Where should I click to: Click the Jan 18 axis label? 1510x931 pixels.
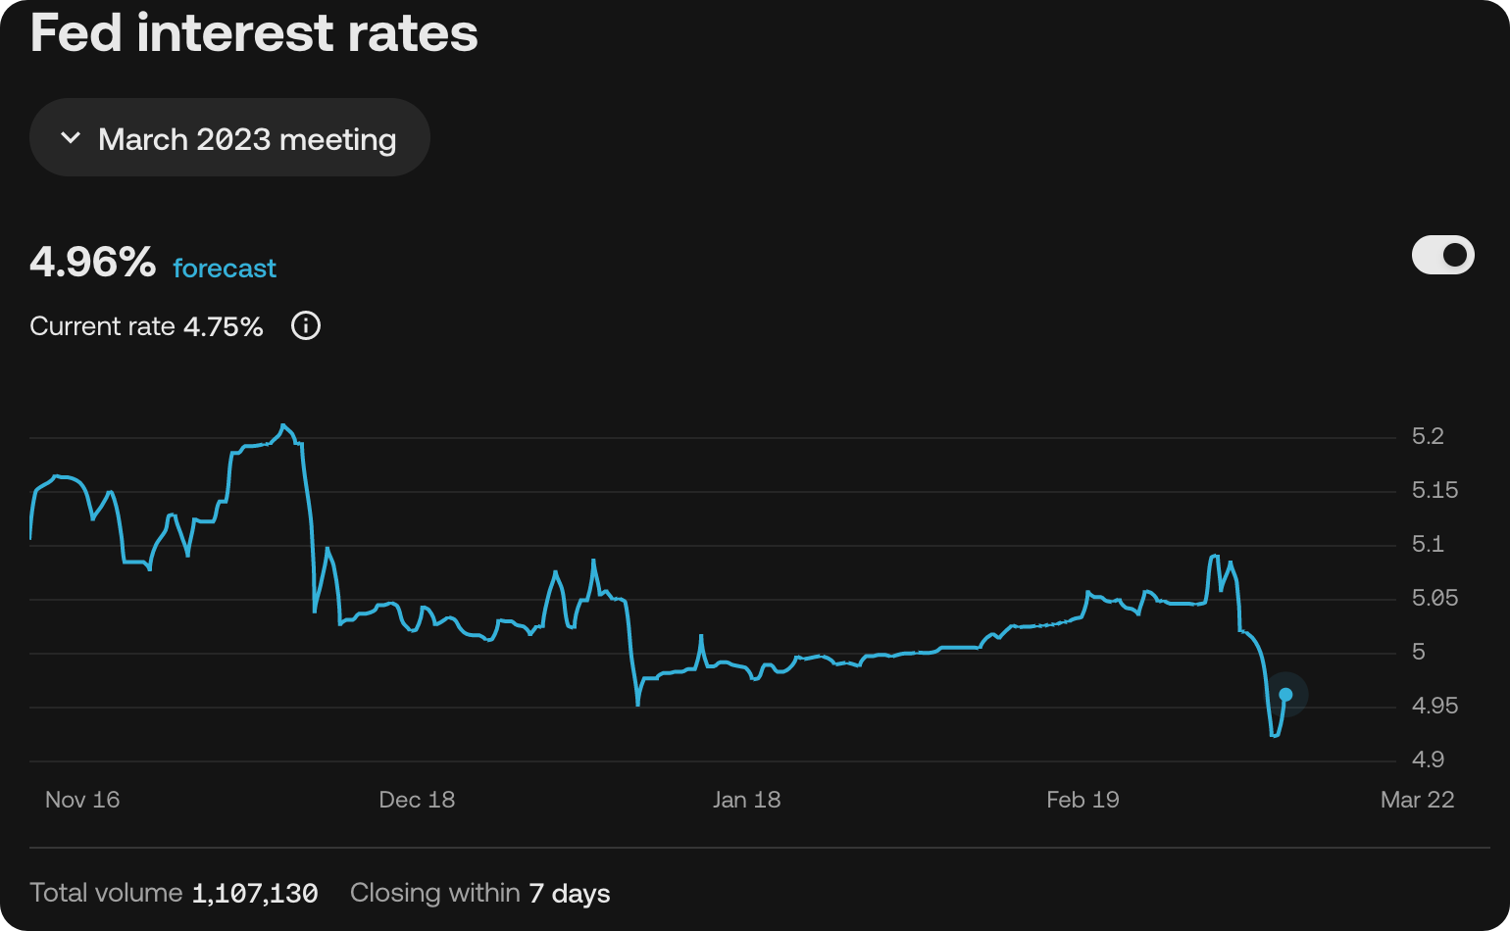tap(747, 800)
